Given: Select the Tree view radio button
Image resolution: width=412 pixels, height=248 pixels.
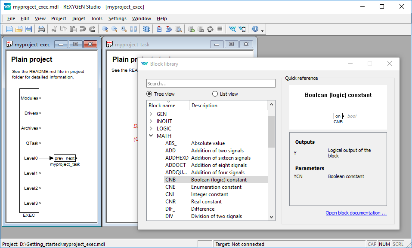Looking at the screenshot, I should (149, 94).
